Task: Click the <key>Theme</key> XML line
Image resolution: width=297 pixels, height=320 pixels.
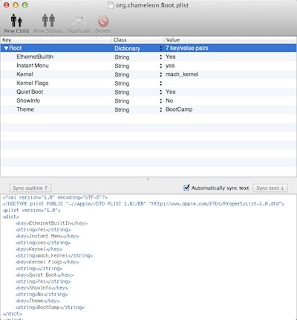Action: 38,301
